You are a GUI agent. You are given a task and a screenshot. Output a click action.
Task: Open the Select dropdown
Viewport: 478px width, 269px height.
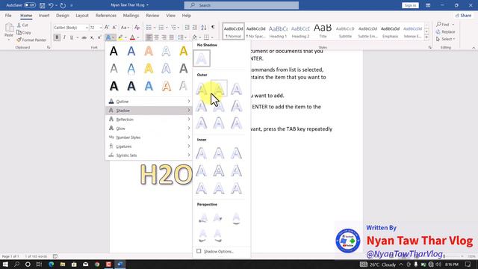click(x=445, y=39)
